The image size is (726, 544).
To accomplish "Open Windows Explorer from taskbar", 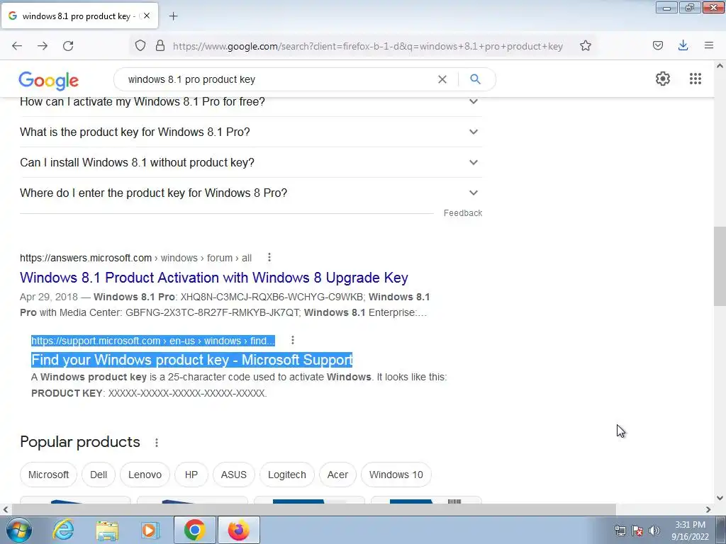I will click(107, 530).
